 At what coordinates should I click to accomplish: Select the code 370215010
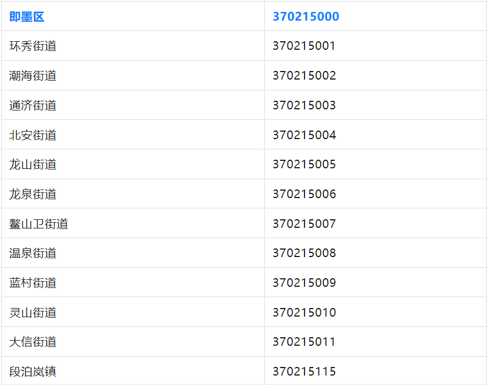(x=304, y=313)
